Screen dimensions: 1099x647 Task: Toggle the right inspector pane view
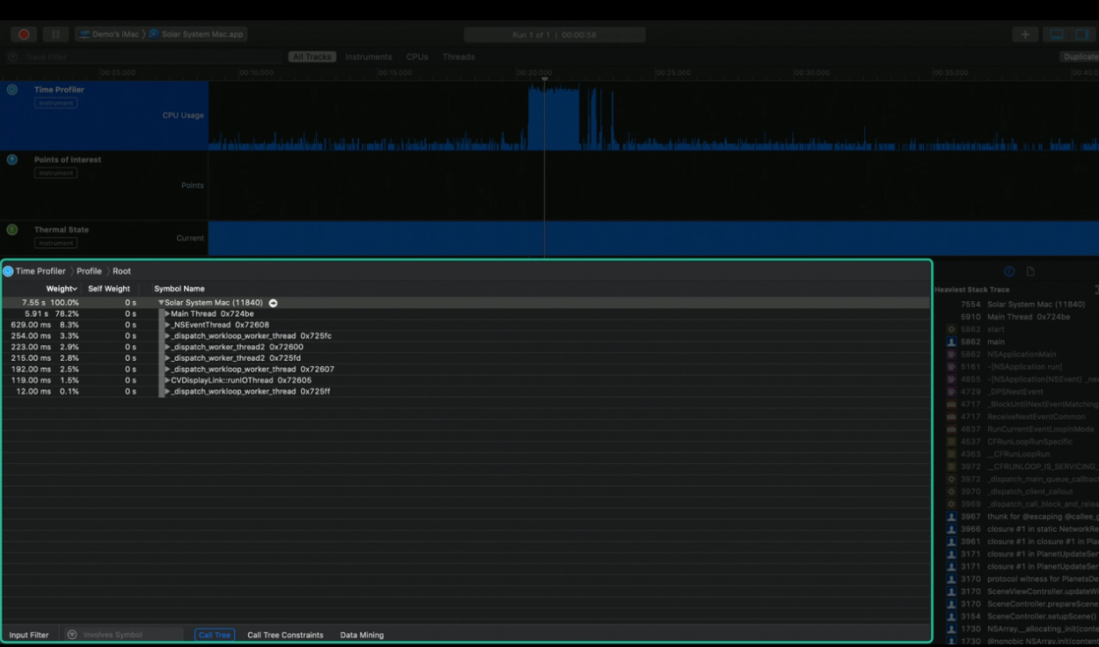pos(1082,34)
